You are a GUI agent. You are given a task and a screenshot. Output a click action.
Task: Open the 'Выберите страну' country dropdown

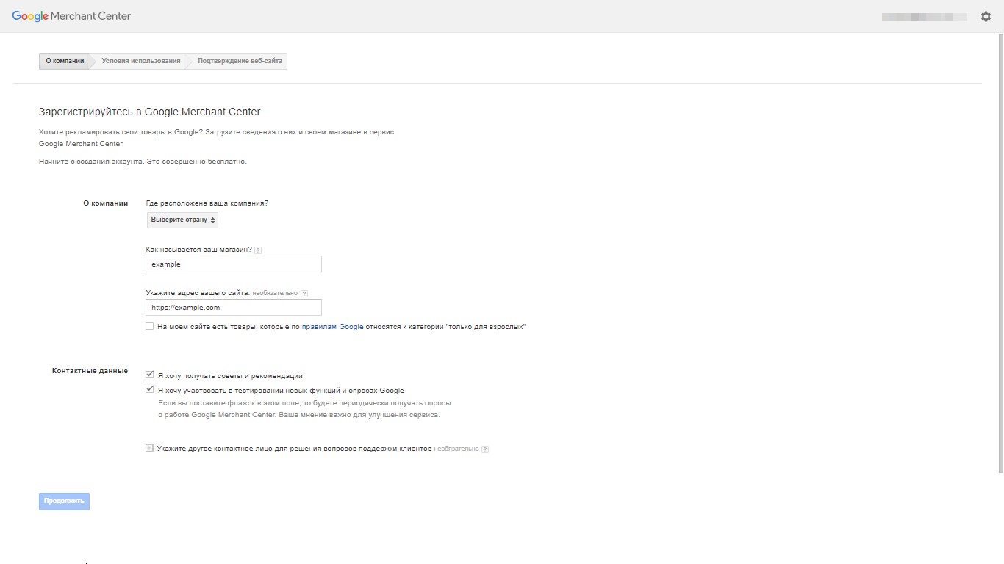pyautogui.click(x=182, y=220)
